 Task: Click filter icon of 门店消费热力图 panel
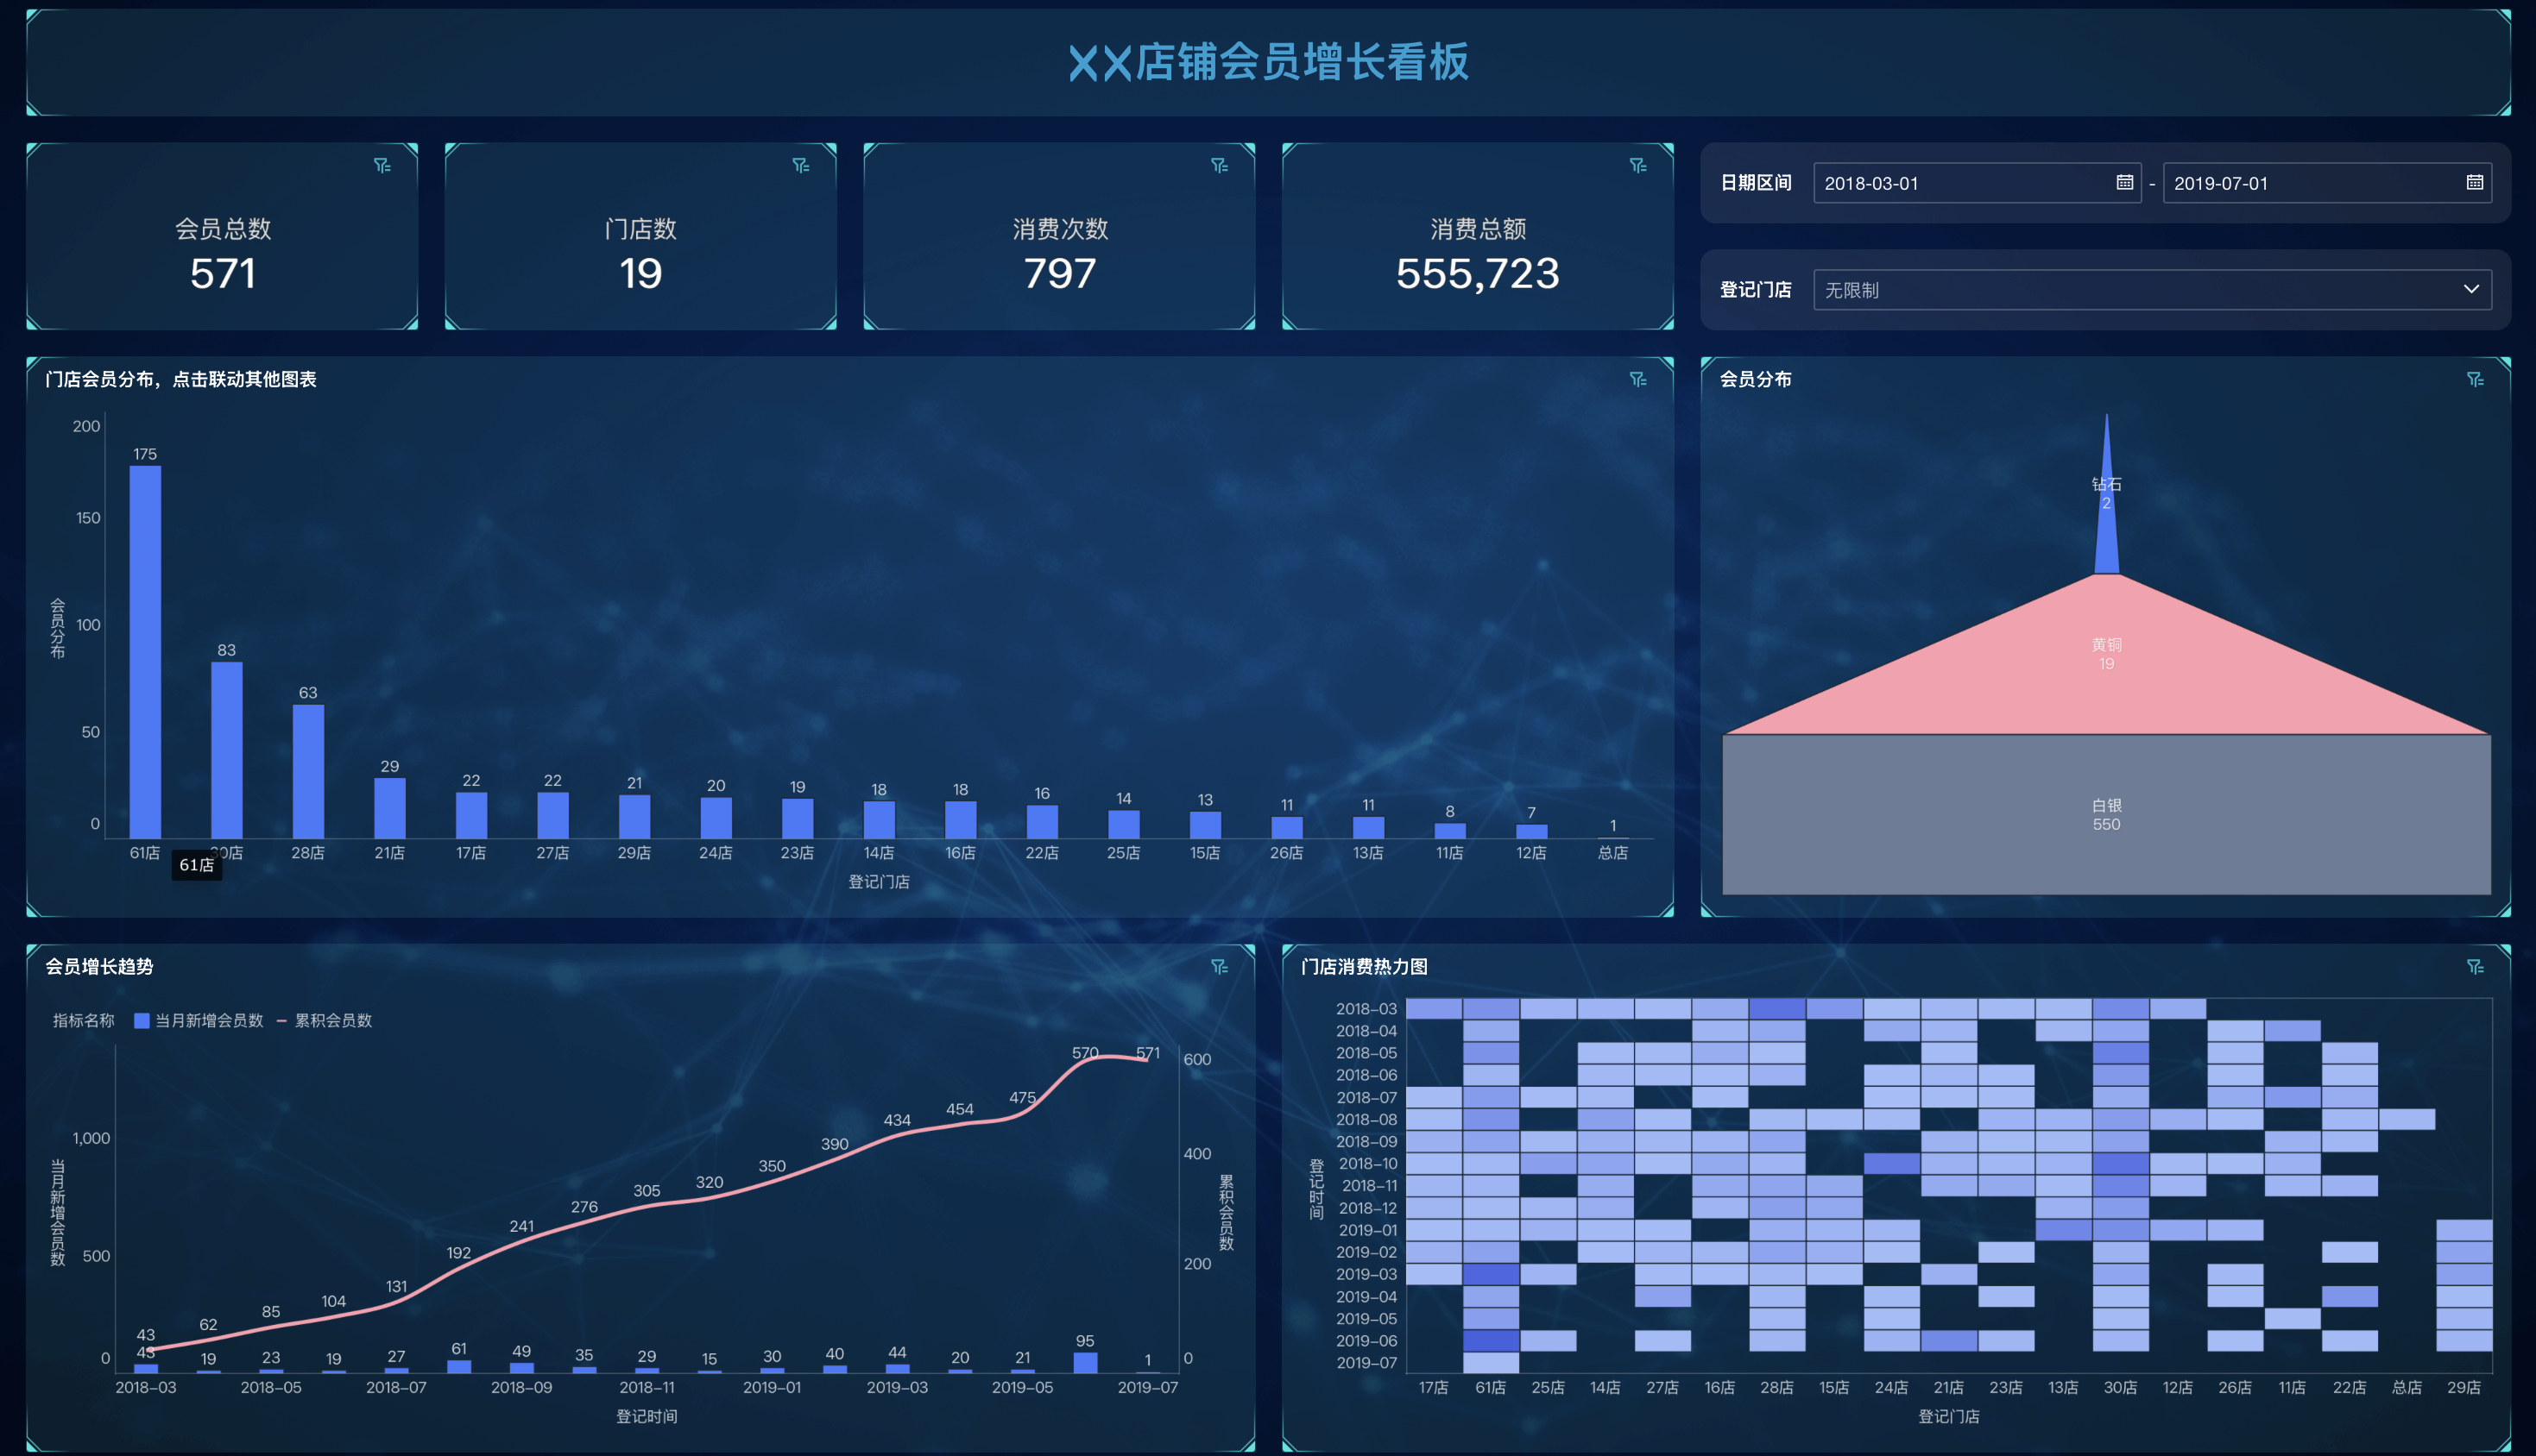coord(2475,967)
